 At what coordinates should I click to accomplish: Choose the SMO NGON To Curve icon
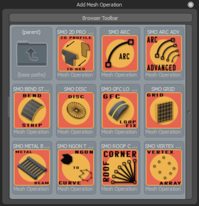click(x=76, y=168)
